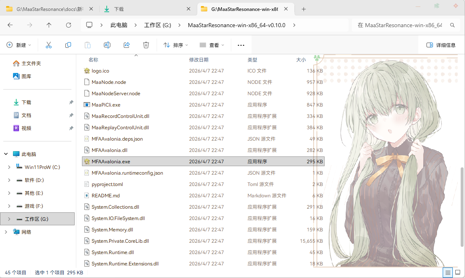Click the Rename icon in toolbar
This screenshot has height=278, width=465.
point(107,45)
